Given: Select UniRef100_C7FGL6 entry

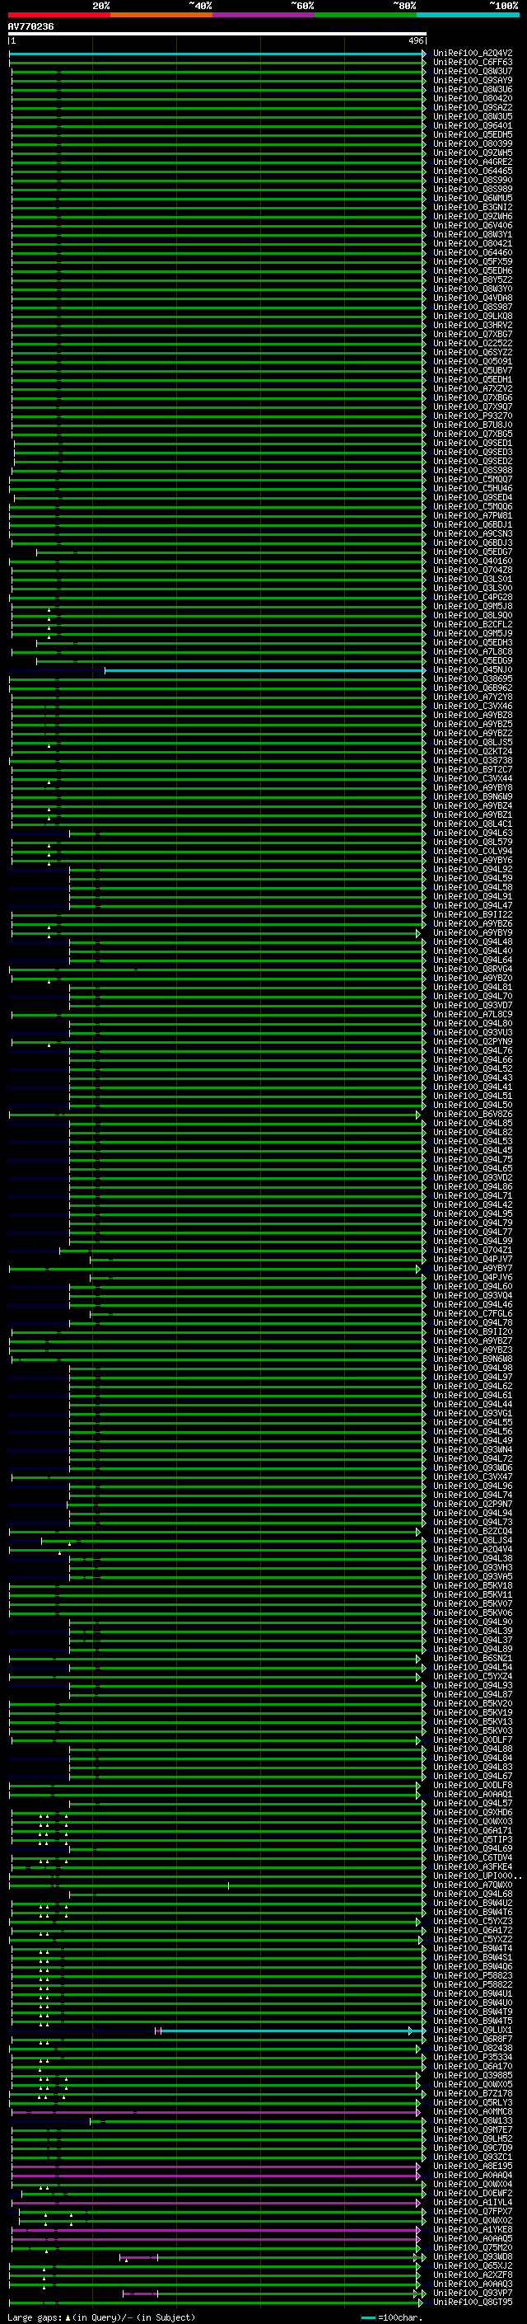Looking at the screenshot, I should click(473, 1313).
